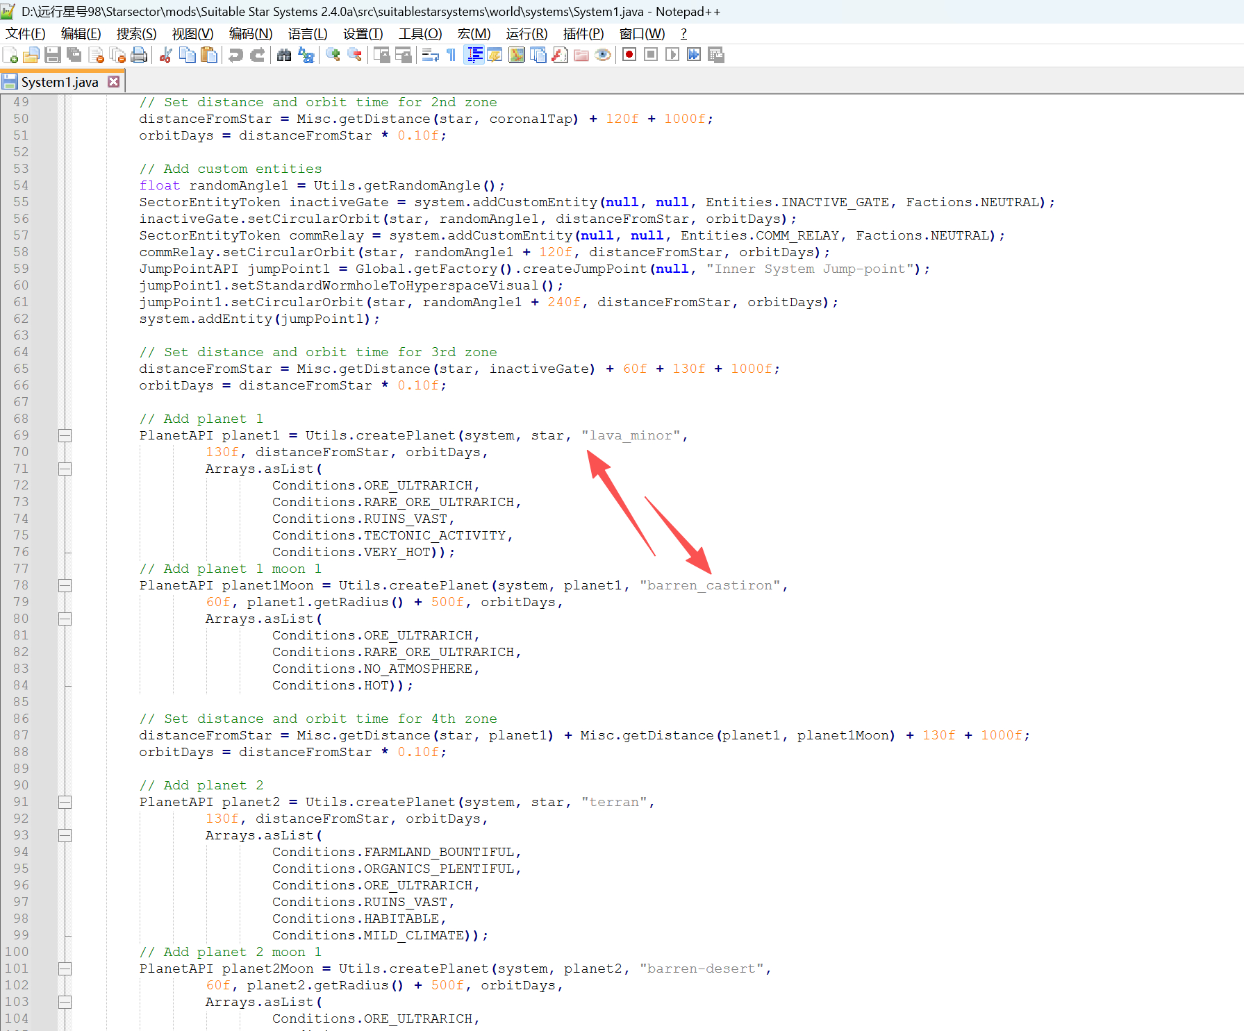The height and width of the screenshot is (1031, 1244).
Task: Click the Undo arrow icon
Action: pos(236,56)
